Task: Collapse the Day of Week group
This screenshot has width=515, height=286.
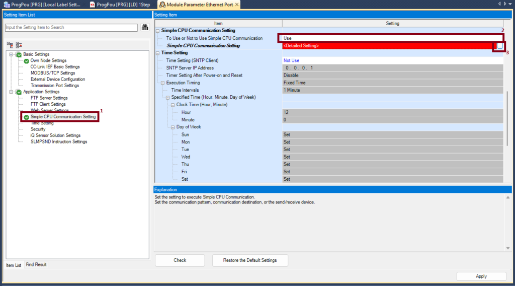Action: 172,127
